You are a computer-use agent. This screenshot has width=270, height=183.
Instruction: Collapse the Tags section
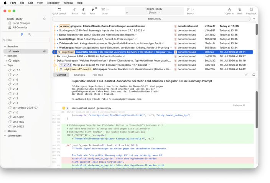tap(5, 65)
